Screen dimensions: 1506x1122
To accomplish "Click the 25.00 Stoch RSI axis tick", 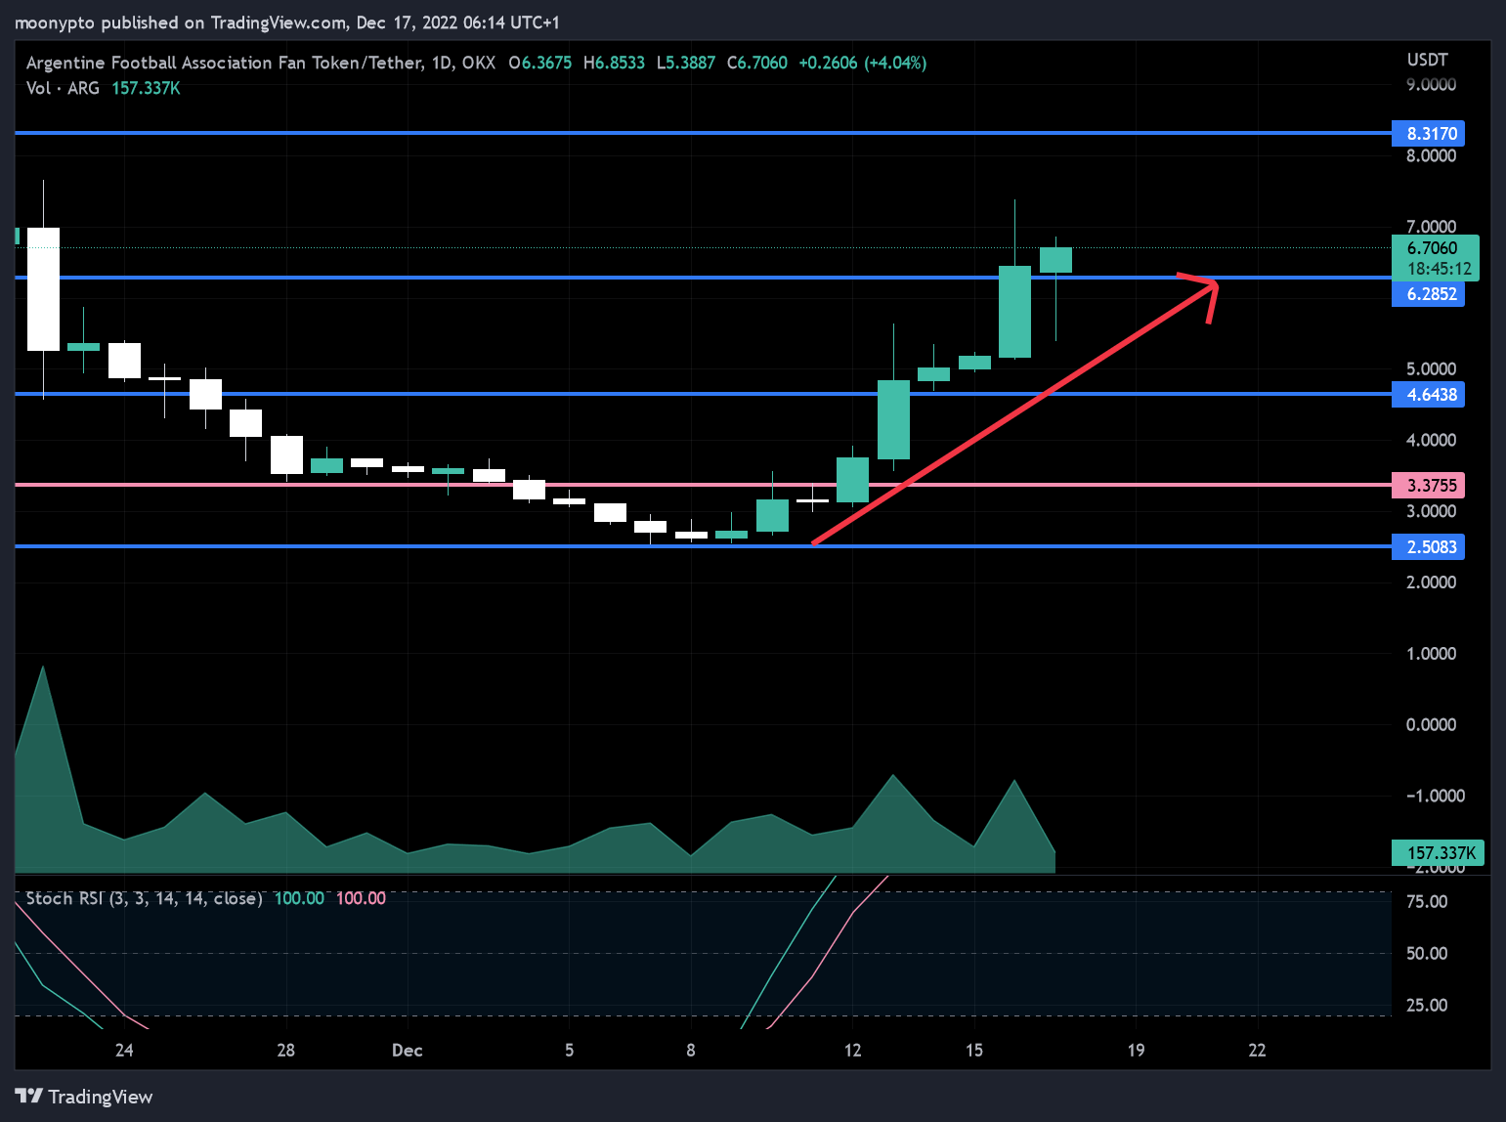I will click(x=1427, y=1006).
